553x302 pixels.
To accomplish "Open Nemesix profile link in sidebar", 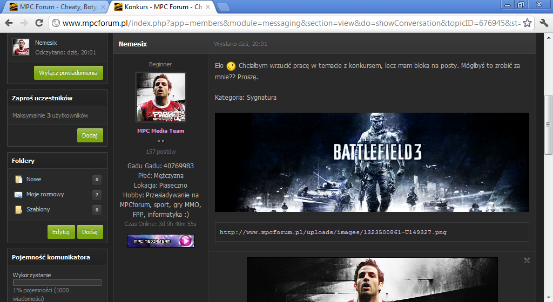I will 46,43.
